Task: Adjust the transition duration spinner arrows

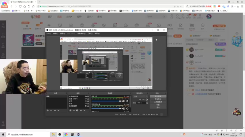Action: 147,103
